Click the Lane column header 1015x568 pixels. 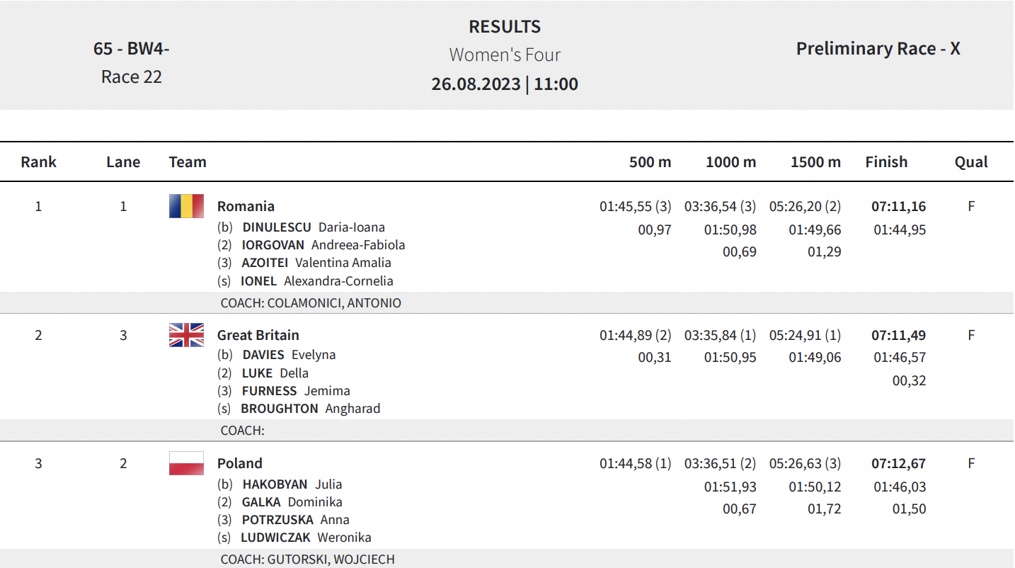(x=123, y=161)
